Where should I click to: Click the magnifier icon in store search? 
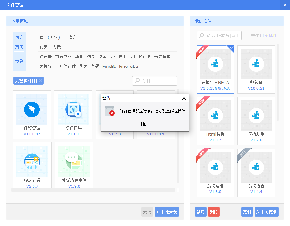[137, 81]
